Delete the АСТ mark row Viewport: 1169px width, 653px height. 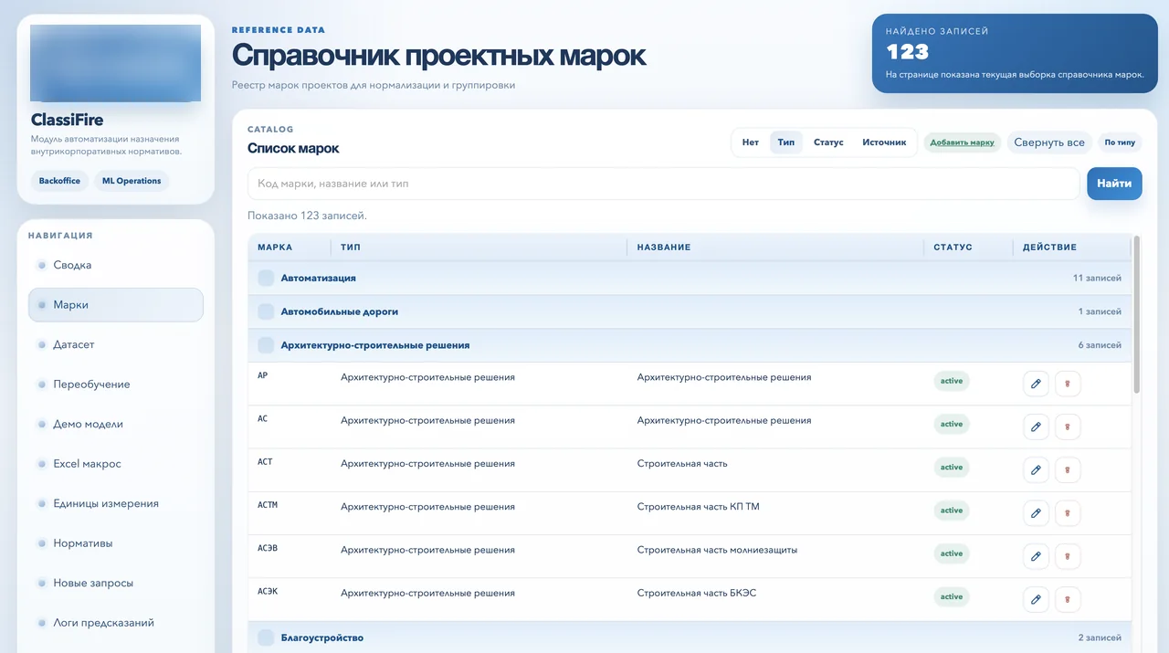(1068, 469)
